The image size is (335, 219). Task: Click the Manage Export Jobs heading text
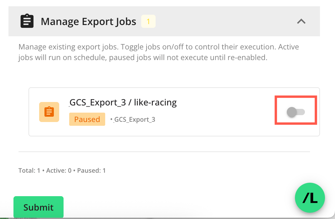pyautogui.click(x=89, y=22)
